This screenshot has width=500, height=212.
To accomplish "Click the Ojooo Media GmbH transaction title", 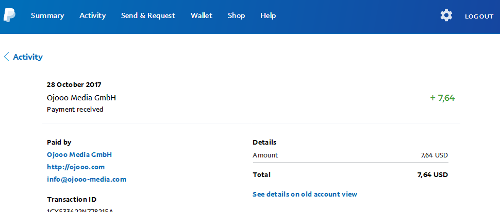I will [81, 98].
